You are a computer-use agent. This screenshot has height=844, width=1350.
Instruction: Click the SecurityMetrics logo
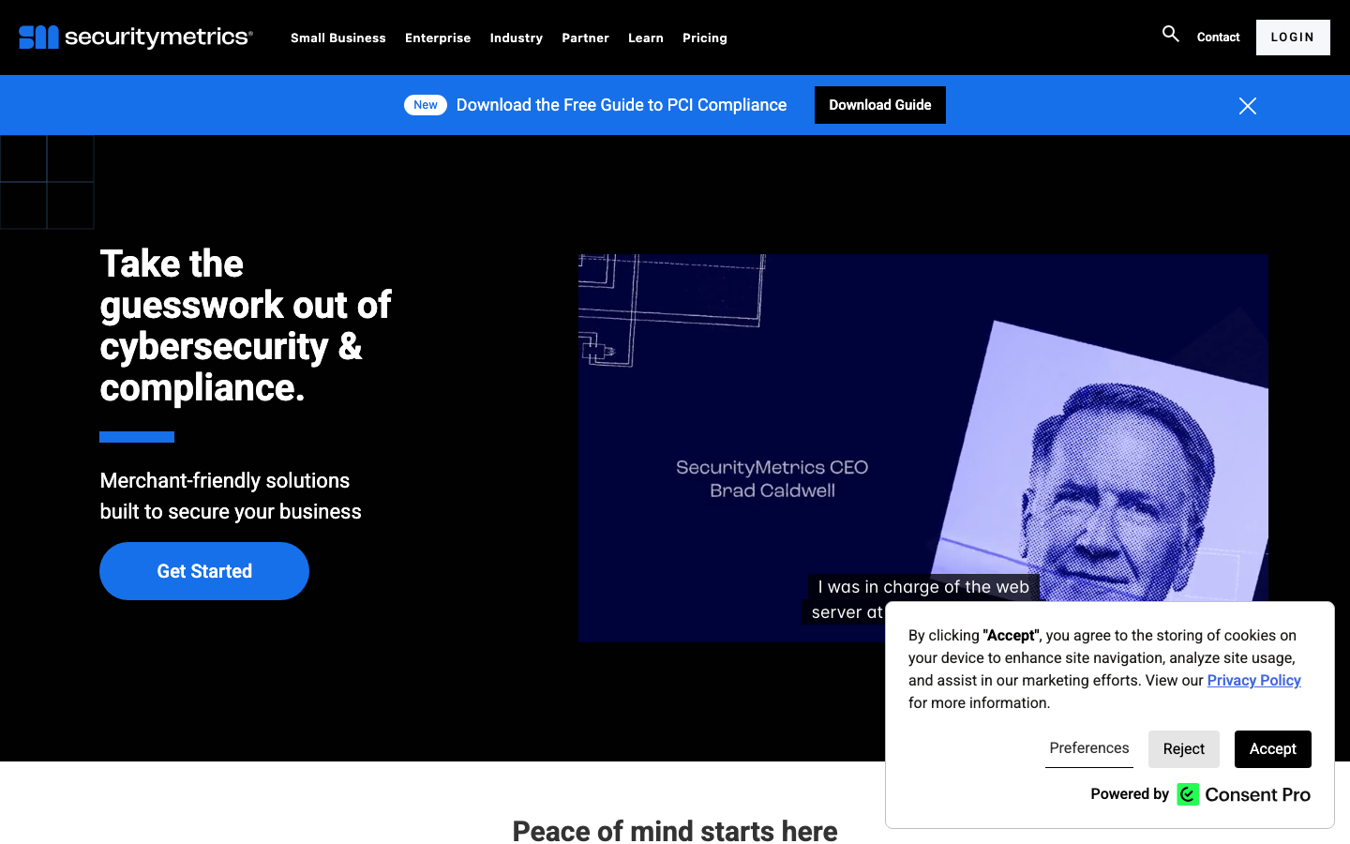coord(136,38)
